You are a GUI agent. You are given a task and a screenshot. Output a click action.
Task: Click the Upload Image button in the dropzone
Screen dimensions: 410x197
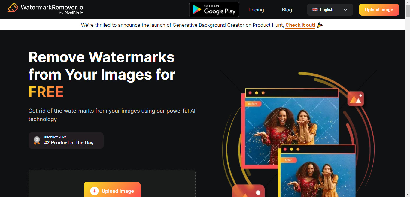pos(112,189)
